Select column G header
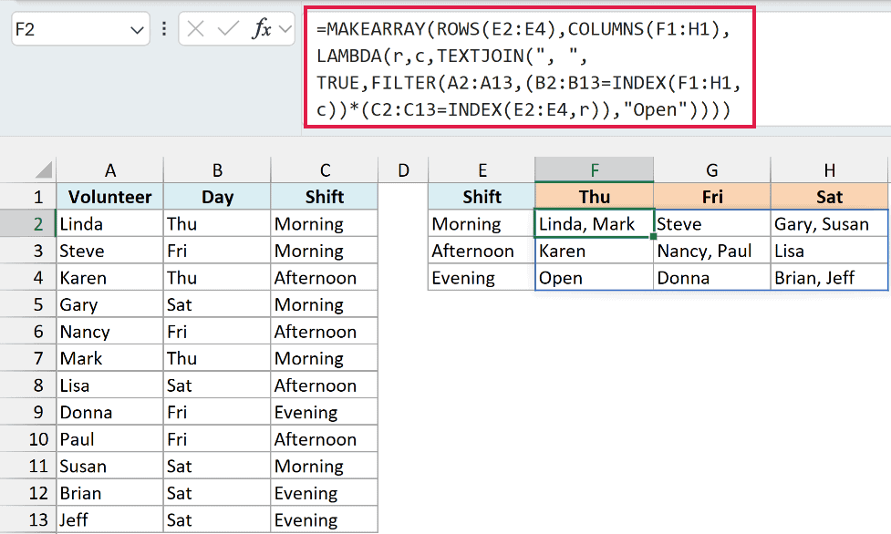Screen dimensions: 891x534 [712, 169]
